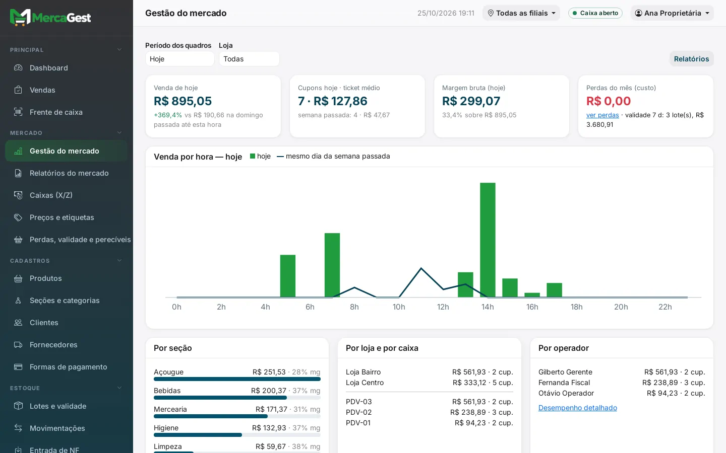
Task: Click the 'Loja Bairro' row label
Action: [x=364, y=372]
